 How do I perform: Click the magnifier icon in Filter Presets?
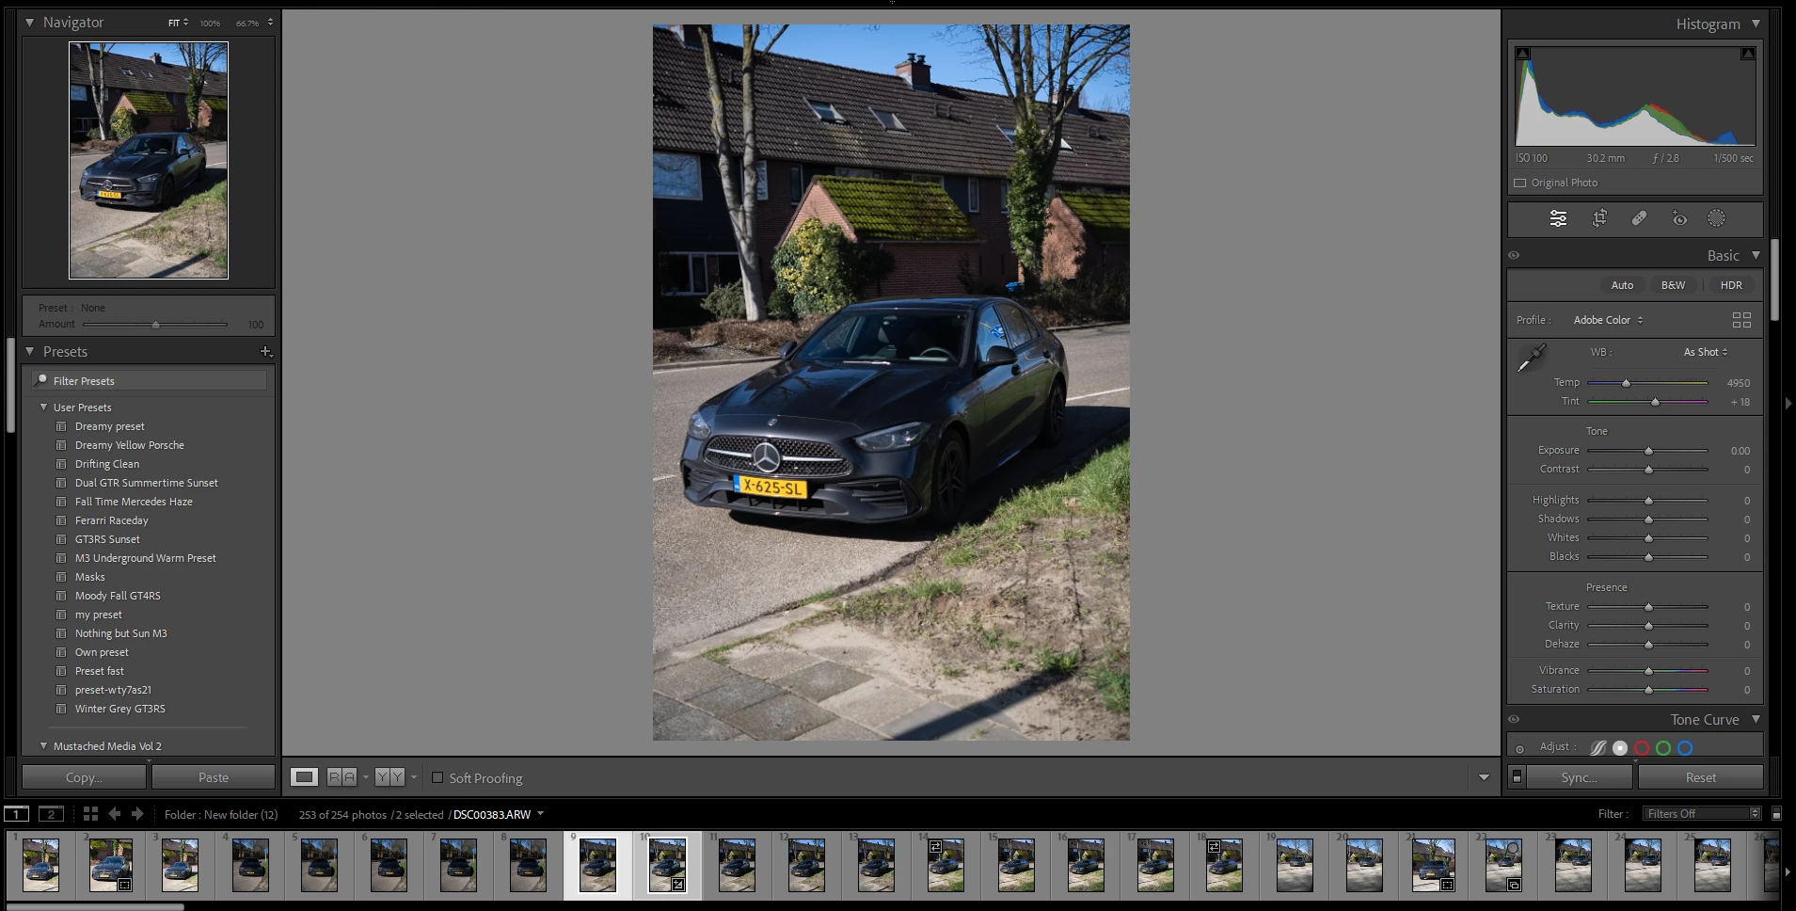(41, 380)
